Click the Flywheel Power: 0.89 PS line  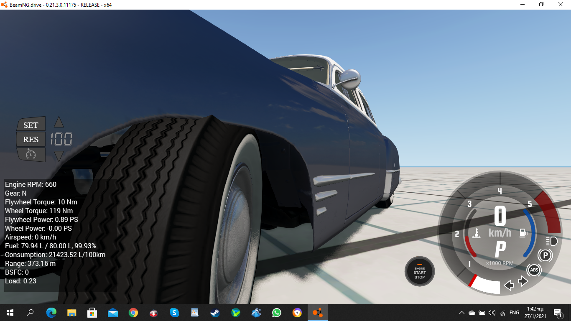point(41,219)
